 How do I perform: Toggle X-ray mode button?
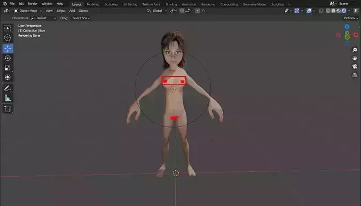point(321,11)
